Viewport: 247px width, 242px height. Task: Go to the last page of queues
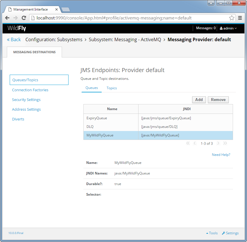click(225, 143)
